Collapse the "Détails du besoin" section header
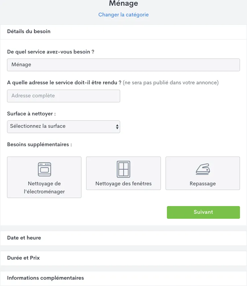Screen dimensions: 247x286 [x=29, y=31]
